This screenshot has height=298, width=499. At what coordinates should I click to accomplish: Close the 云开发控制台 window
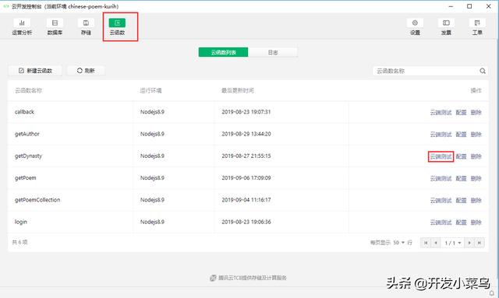tap(489, 6)
